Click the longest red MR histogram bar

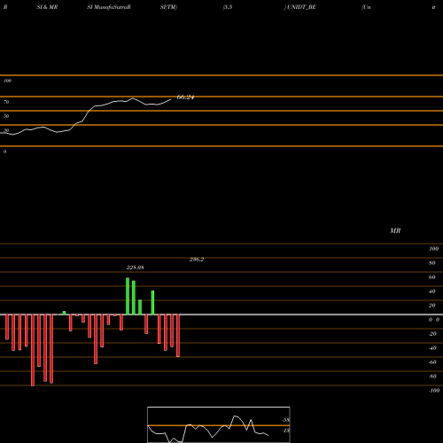[x=33, y=350]
